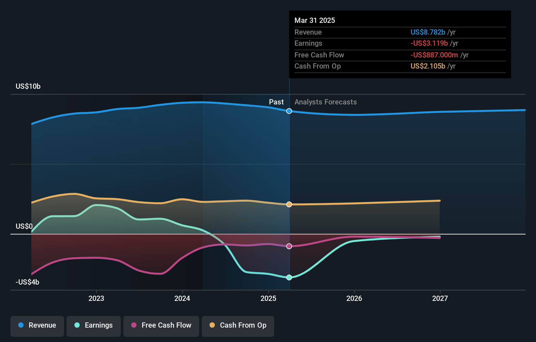Click the Cash From Op label in tooltip
This screenshot has height=342, width=536.
(318, 66)
